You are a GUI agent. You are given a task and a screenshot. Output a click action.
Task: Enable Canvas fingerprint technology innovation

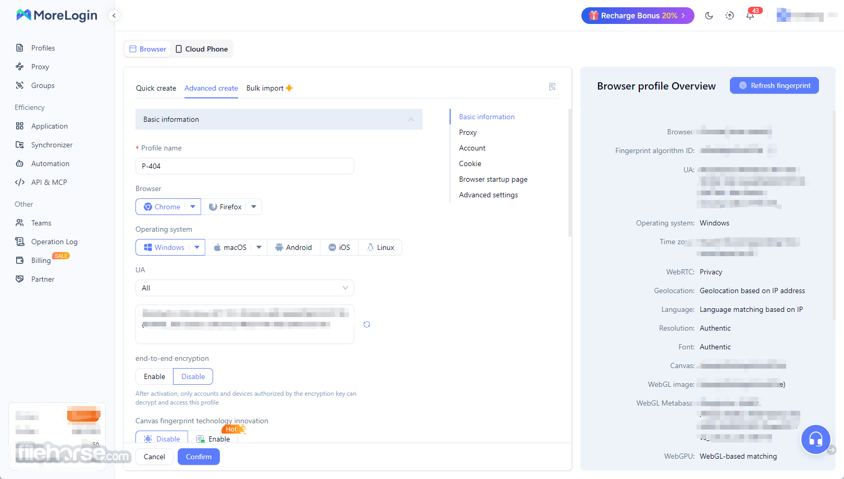(x=213, y=438)
